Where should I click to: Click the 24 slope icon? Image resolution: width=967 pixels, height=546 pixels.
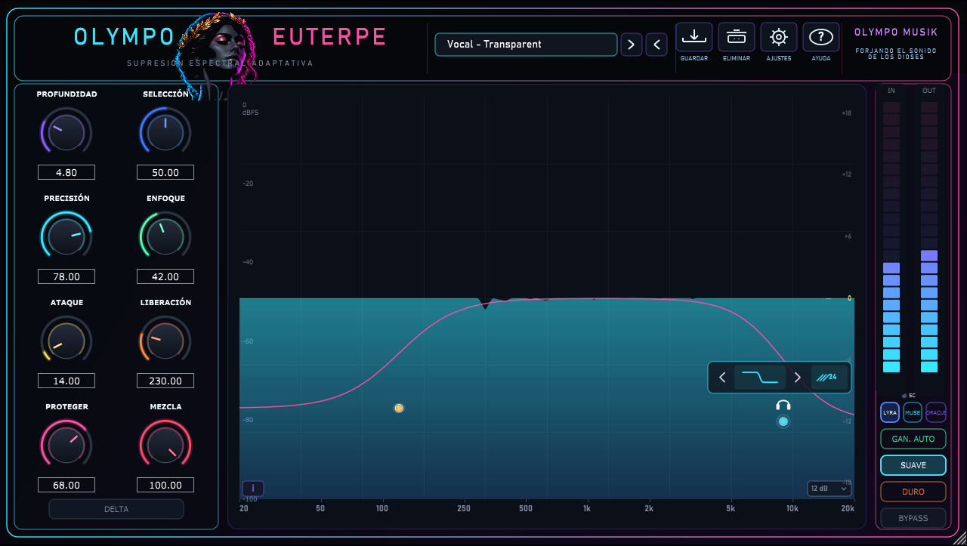pyautogui.click(x=829, y=378)
